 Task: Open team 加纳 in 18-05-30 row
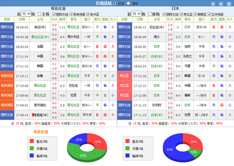pyautogui.click(x=187, y=47)
